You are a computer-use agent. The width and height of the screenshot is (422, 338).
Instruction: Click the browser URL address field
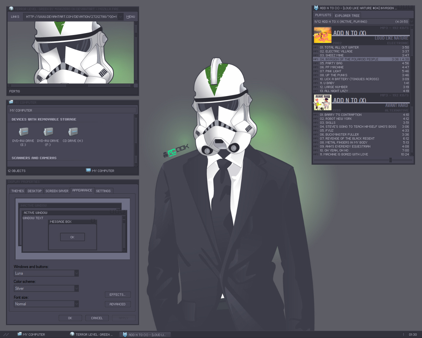pyautogui.click(x=71, y=17)
